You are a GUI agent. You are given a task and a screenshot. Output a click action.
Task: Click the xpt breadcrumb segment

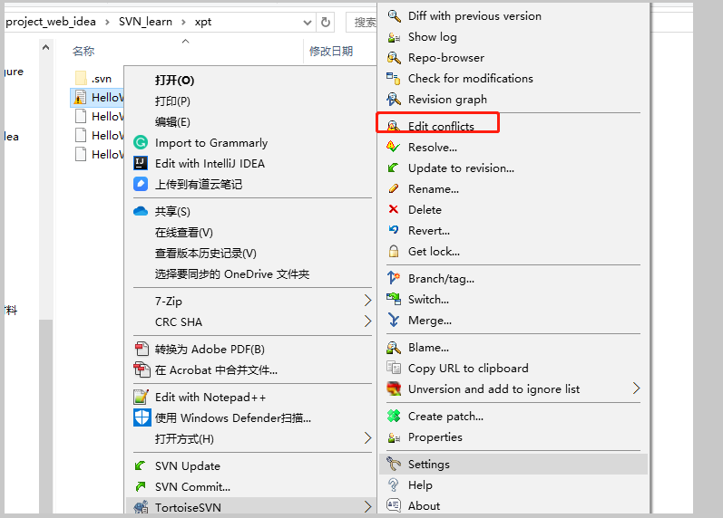coord(203,22)
